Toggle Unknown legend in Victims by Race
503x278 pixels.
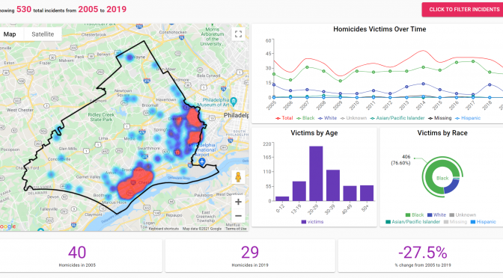pyautogui.click(x=463, y=215)
